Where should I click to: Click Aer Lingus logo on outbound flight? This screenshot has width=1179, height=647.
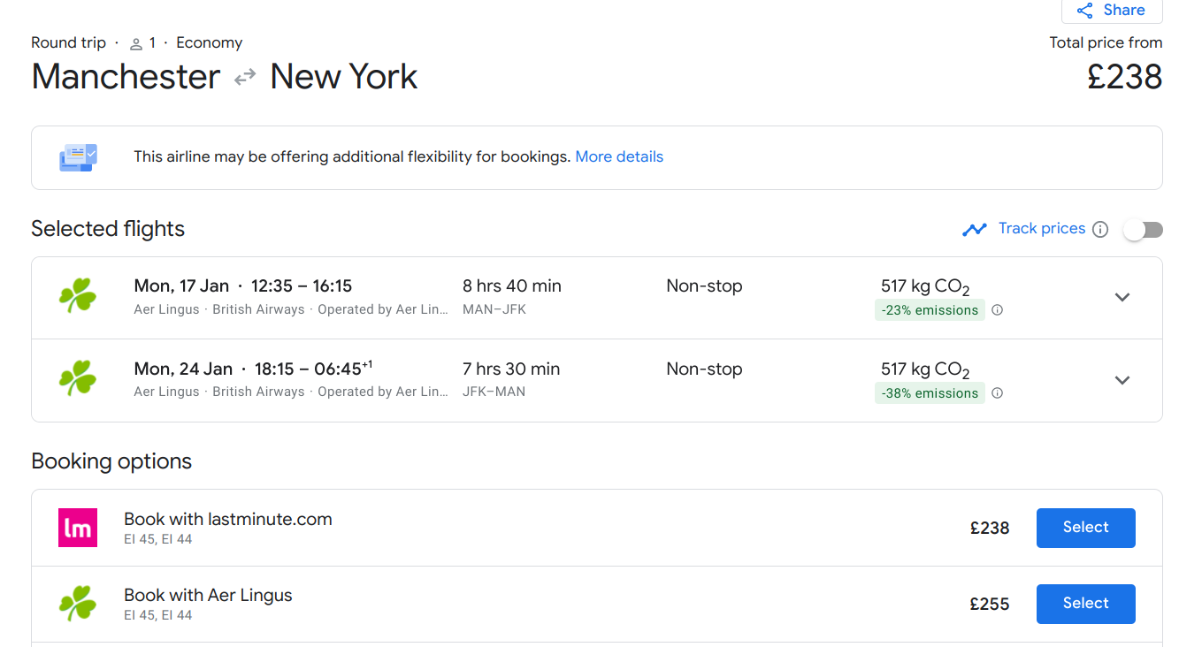pyautogui.click(x=78, y=296)
